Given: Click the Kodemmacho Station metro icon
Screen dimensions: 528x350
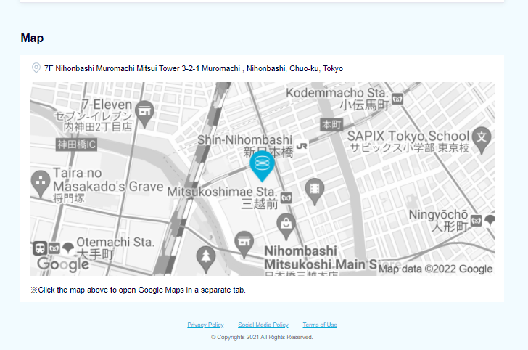Looking at the screenshot, I should point(397,99).
